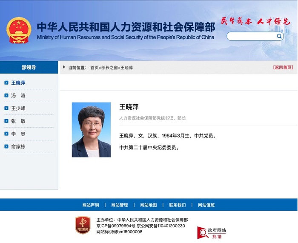Click 王晓萍 in the breadcrumb
The image size is (298, 243).
126,68
